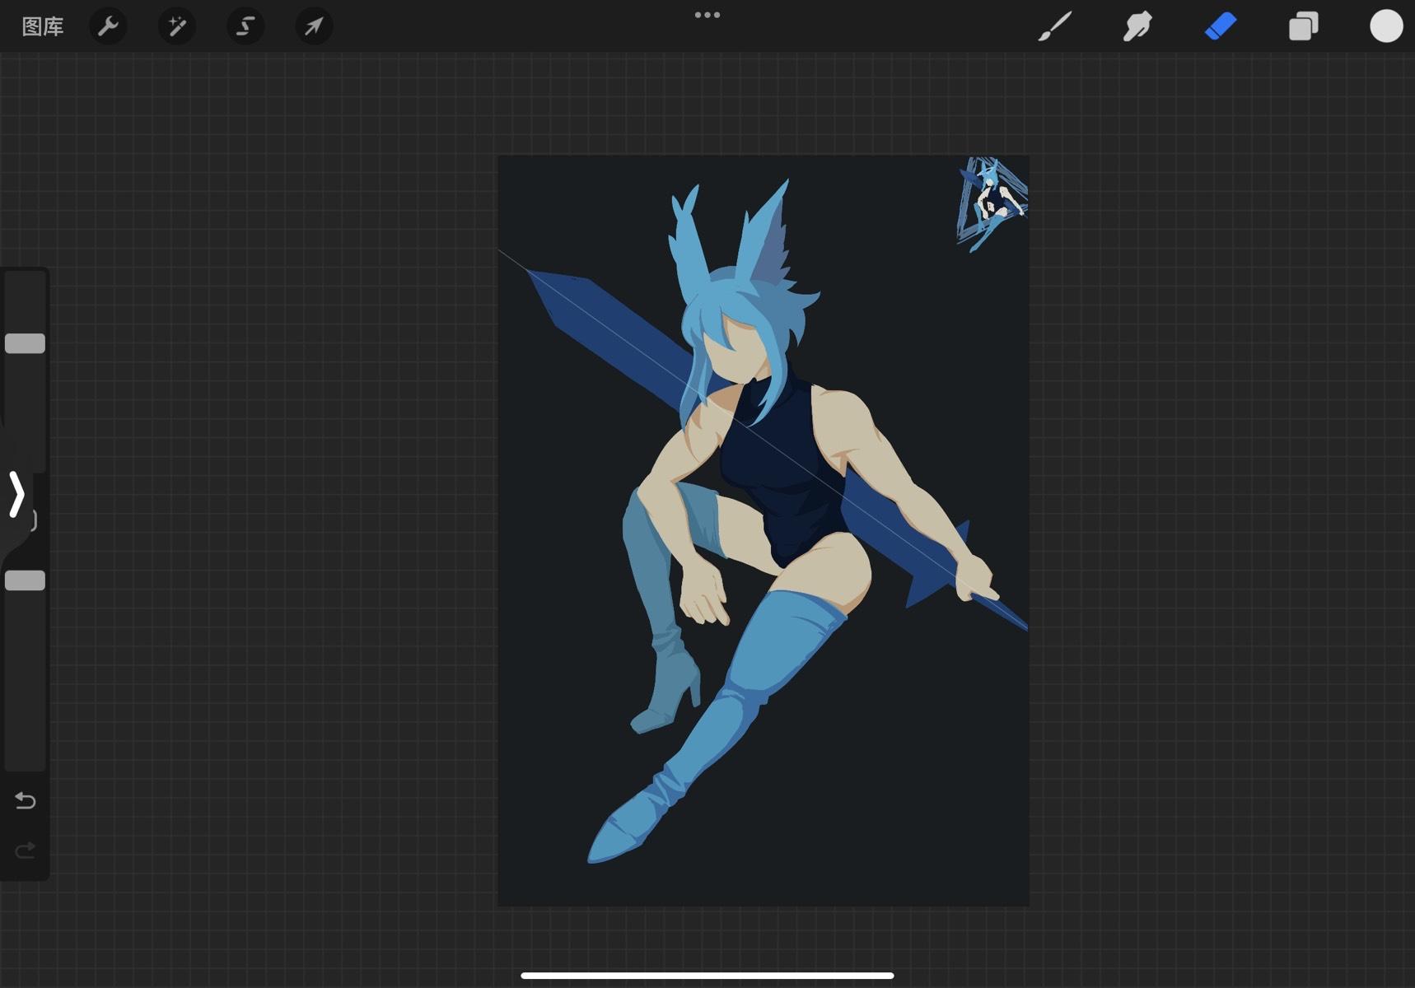This screenshot has width=1415, height=988.
Task: Open the 图库 gallery
Action: coord(42,26)
